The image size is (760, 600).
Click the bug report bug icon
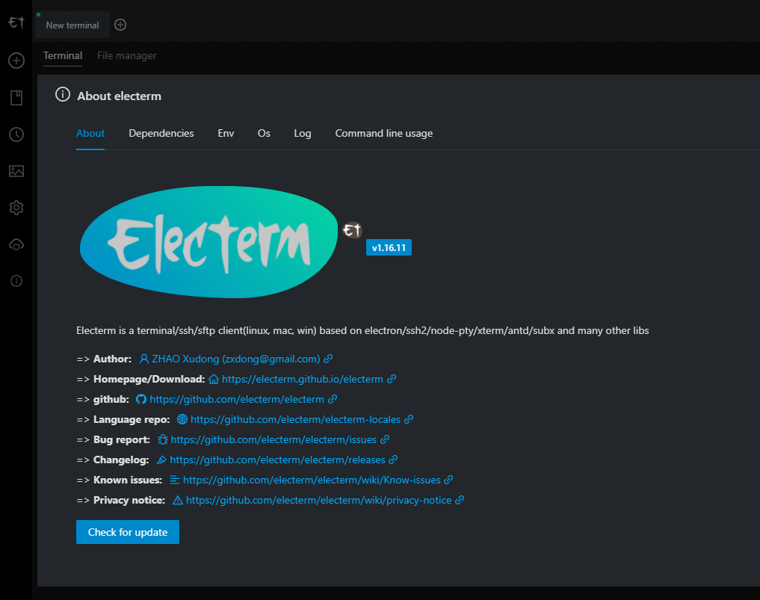coord(163,439)
